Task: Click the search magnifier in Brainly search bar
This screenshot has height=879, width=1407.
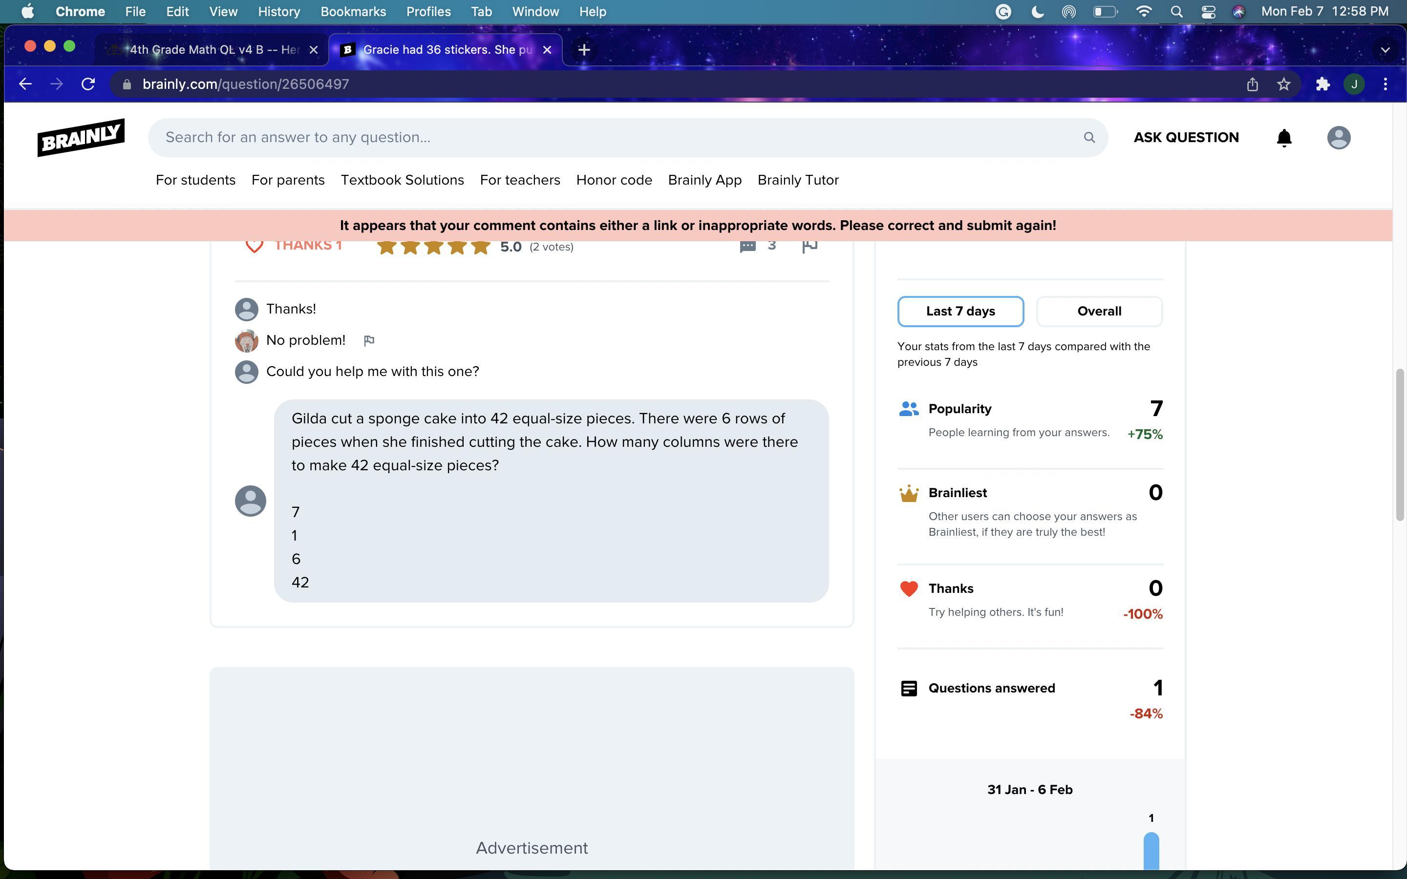Action: [1089, 137]
